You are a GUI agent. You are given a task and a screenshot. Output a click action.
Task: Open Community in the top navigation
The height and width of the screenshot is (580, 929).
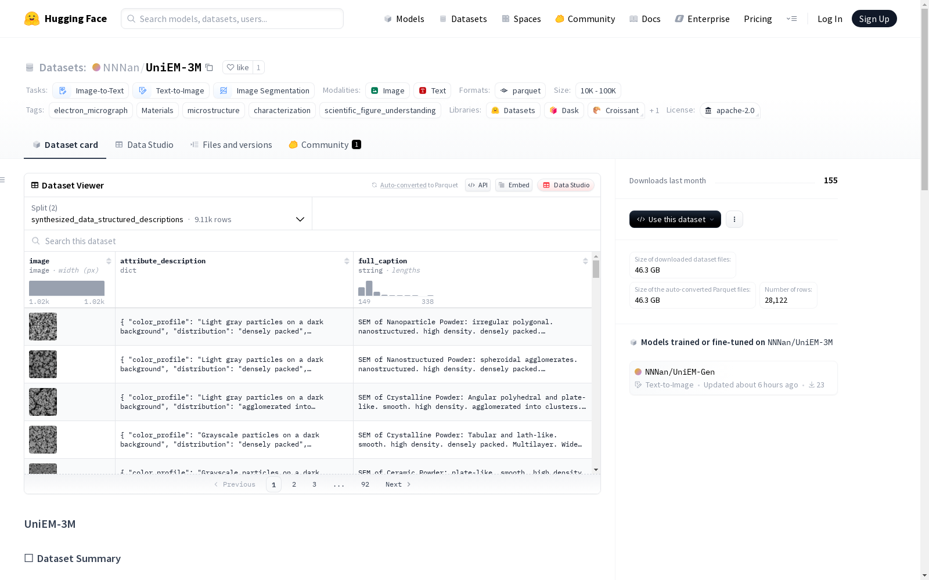(x=585, y=19)
